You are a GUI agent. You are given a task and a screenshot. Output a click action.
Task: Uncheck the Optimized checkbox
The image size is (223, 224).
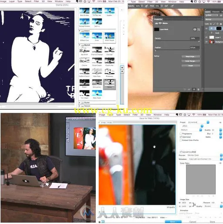click(x=181, y=137)
